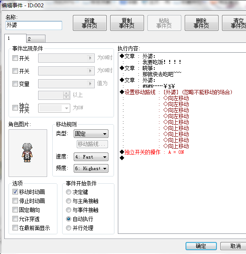Click the 名称 input field containing 外婆
Viewport: 246px width, 254px height.
(34, 25)
